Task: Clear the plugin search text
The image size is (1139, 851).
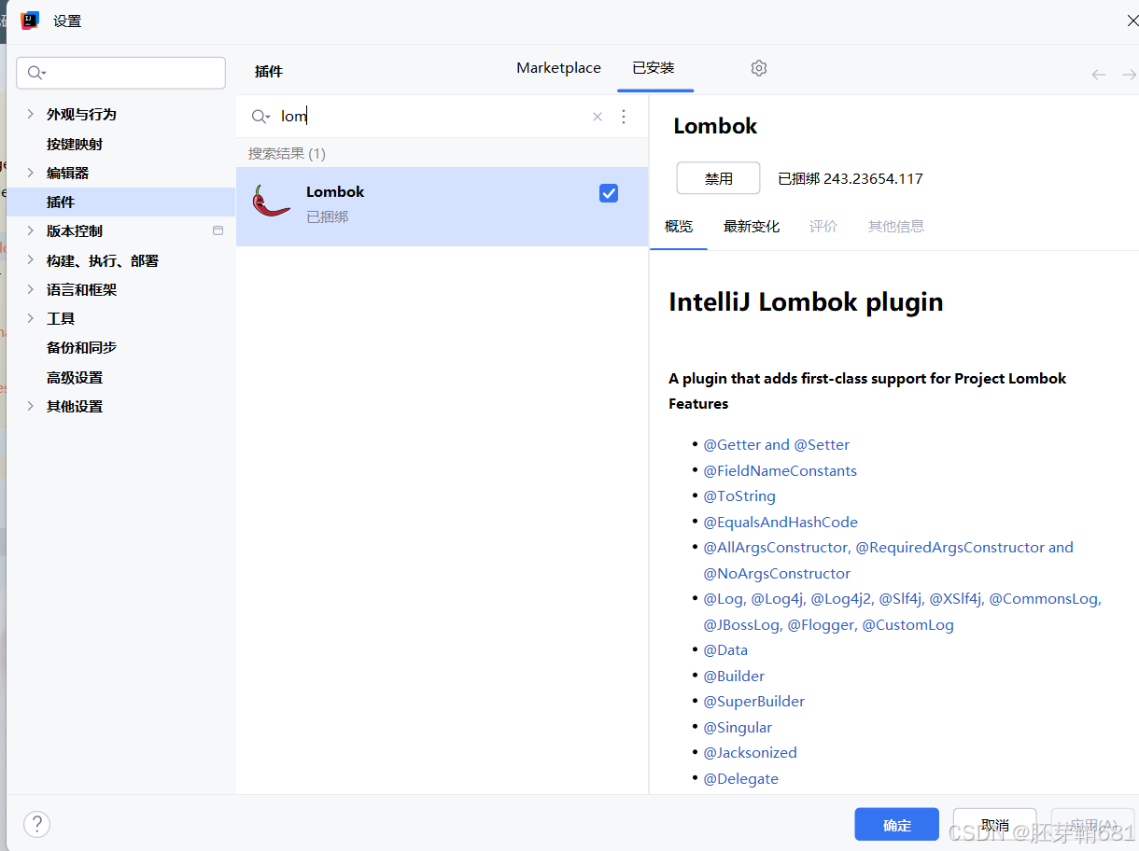Action: click(x=598, y=117)
